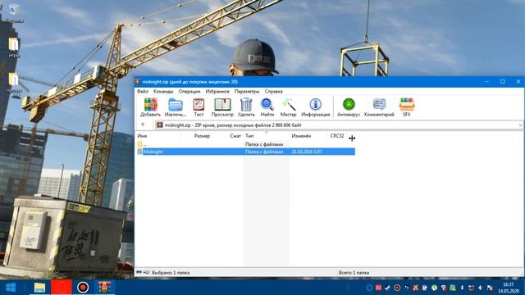This screenshot has height=295, width=525.
Task: Click the status bar key icon
Action: [146, 273]
